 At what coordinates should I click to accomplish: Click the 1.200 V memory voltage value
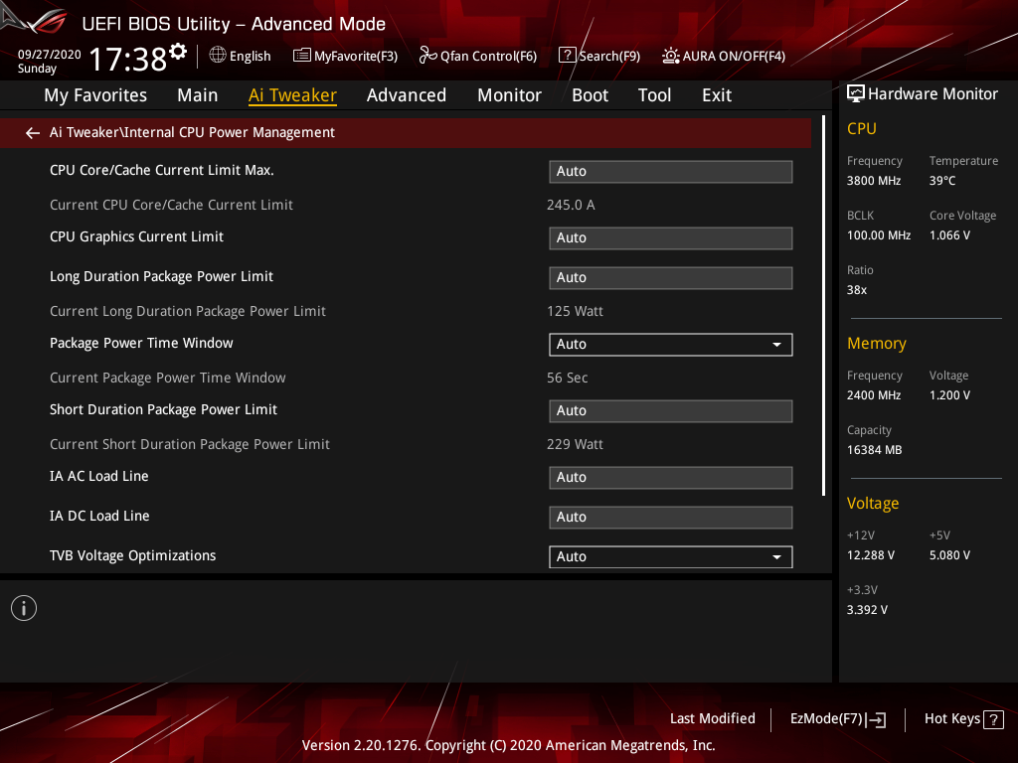pyautogui.click(x=949, y=395)
